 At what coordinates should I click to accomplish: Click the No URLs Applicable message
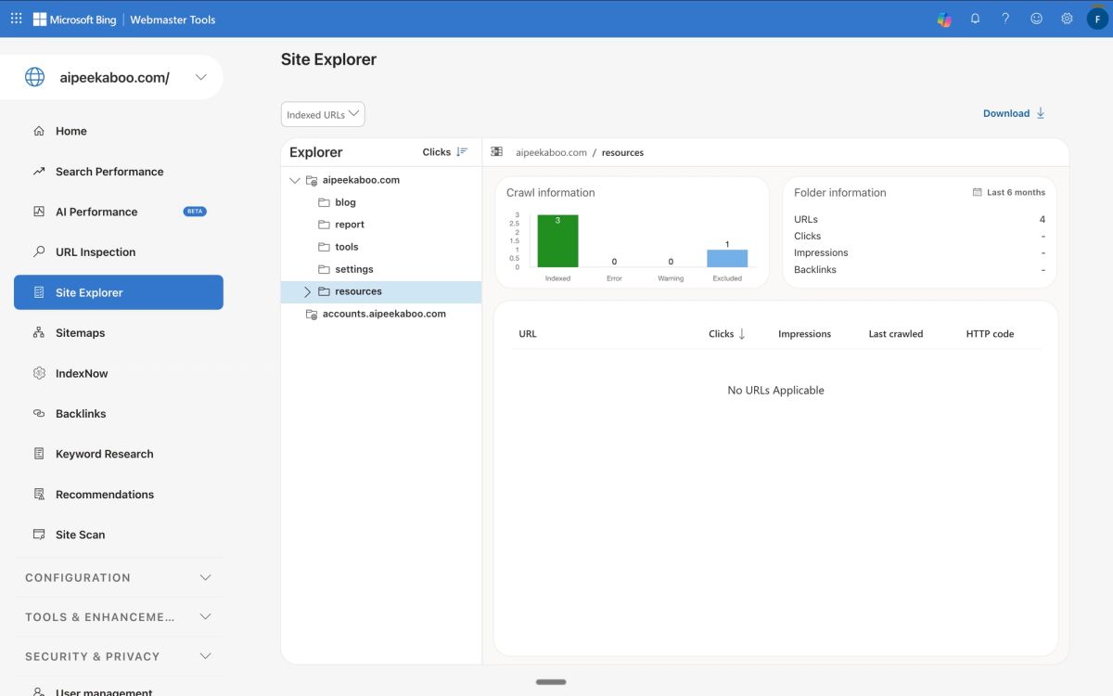pos(775,391)
